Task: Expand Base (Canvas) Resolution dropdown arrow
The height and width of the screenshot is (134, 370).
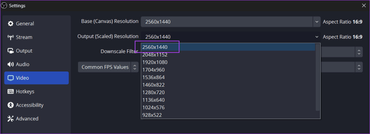Action: click(x=317, y=22)
